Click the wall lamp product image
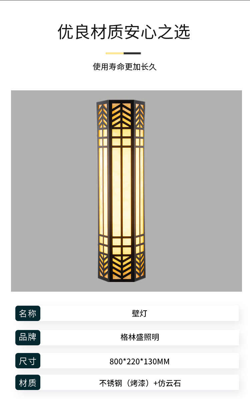This screenshot has height=399, width=250. [121, 191]
